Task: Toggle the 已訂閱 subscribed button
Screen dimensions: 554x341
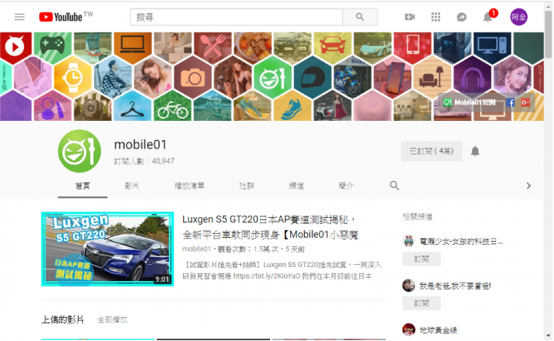Action: pos(432,151)
